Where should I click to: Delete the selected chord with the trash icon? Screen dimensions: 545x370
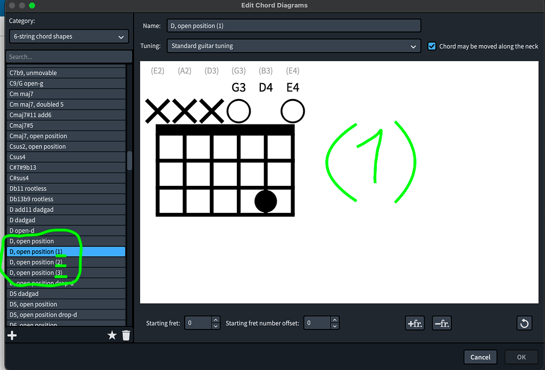(x=126, y=335)
